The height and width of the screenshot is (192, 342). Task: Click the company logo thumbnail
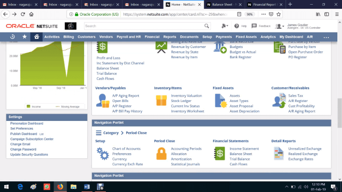70,26
